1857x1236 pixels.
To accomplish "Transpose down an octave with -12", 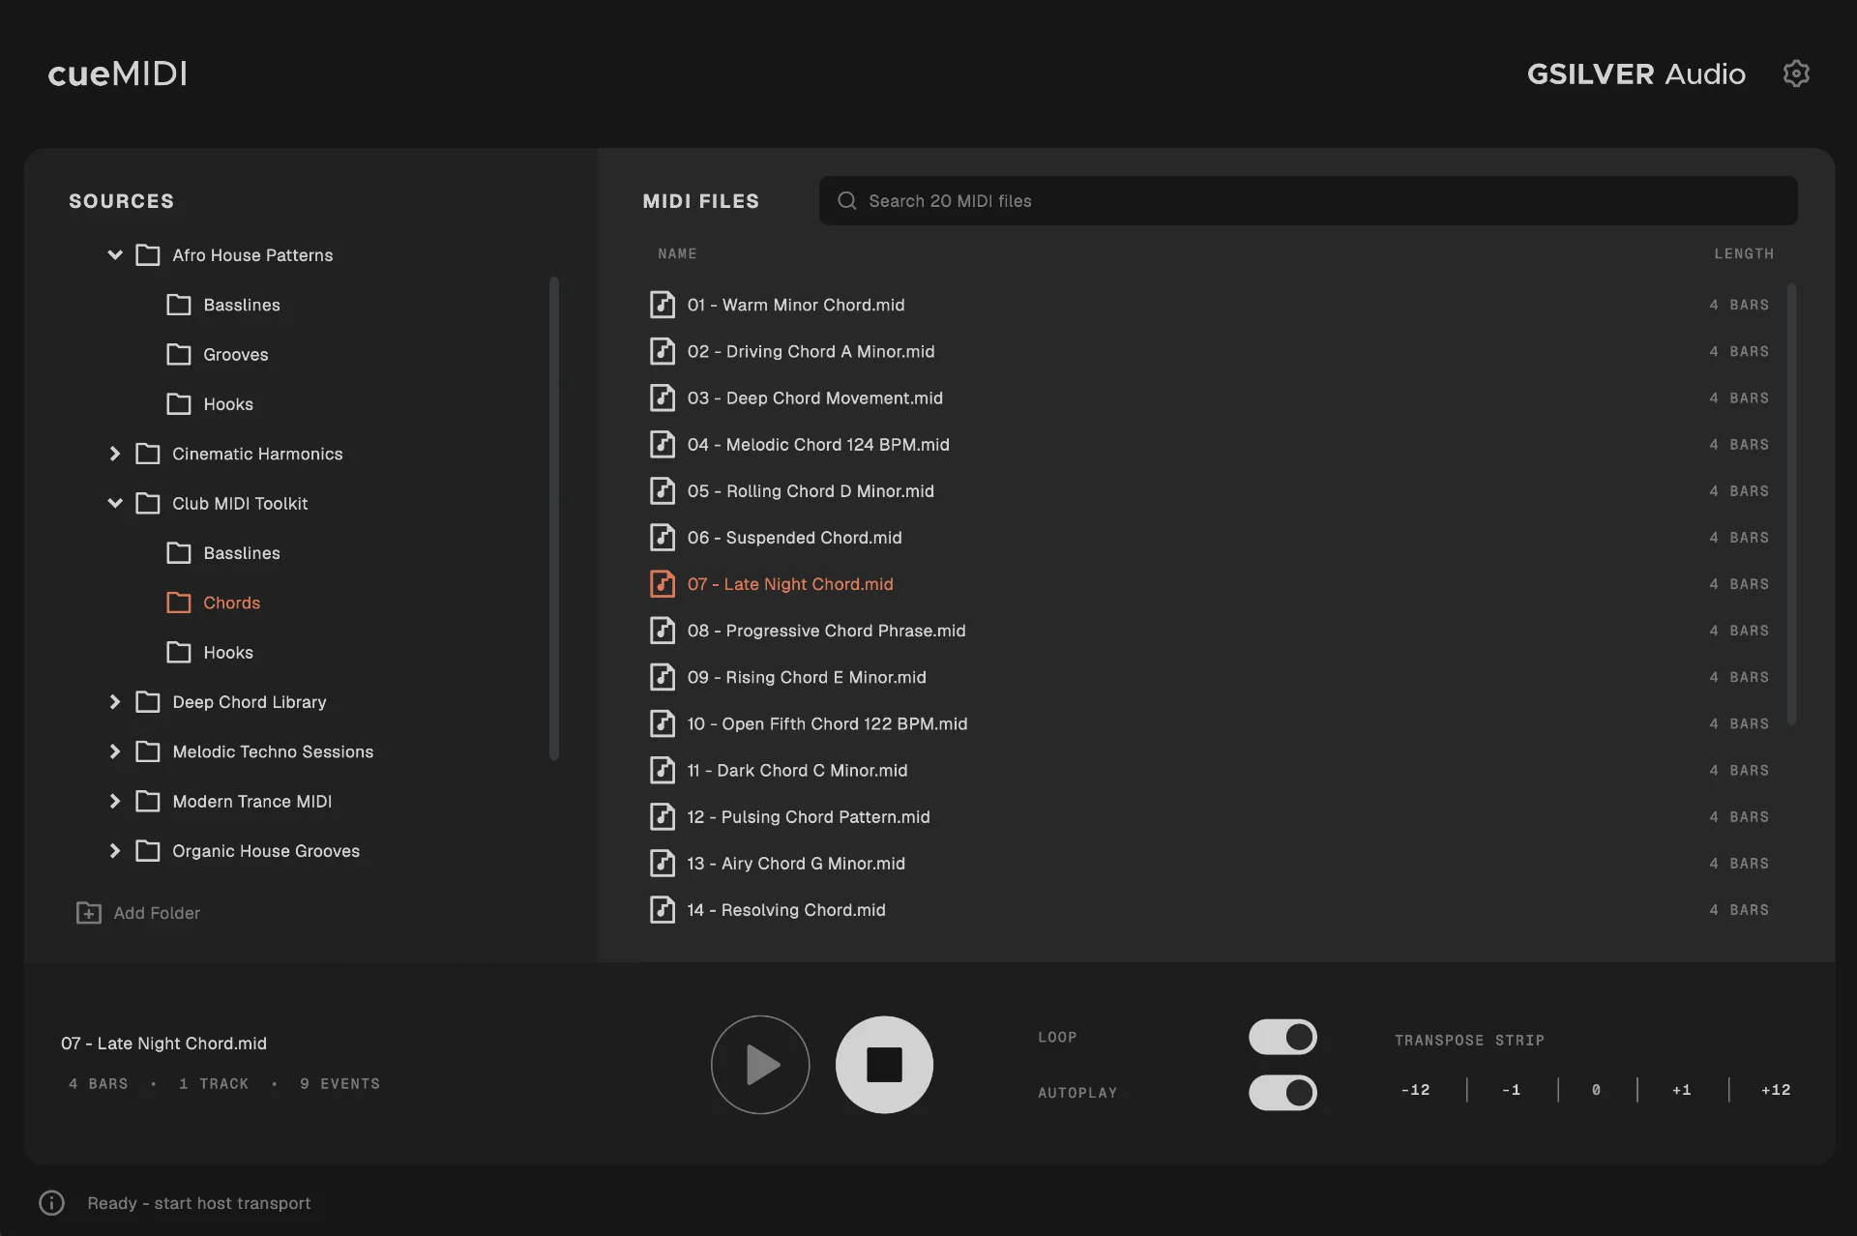I will [1415, 1090].
